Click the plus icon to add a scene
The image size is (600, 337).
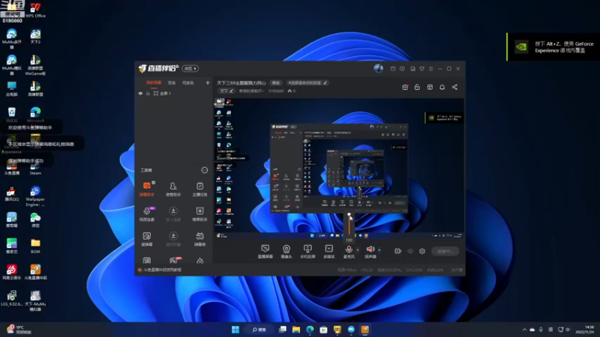point(208,82)
